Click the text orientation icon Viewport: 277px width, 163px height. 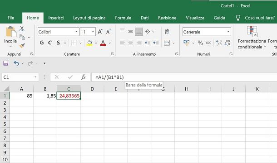148,32
